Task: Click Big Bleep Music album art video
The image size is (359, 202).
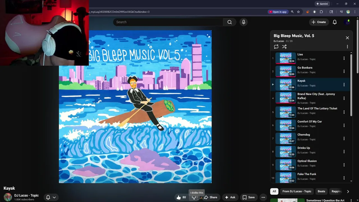Action: coord(135,107)
